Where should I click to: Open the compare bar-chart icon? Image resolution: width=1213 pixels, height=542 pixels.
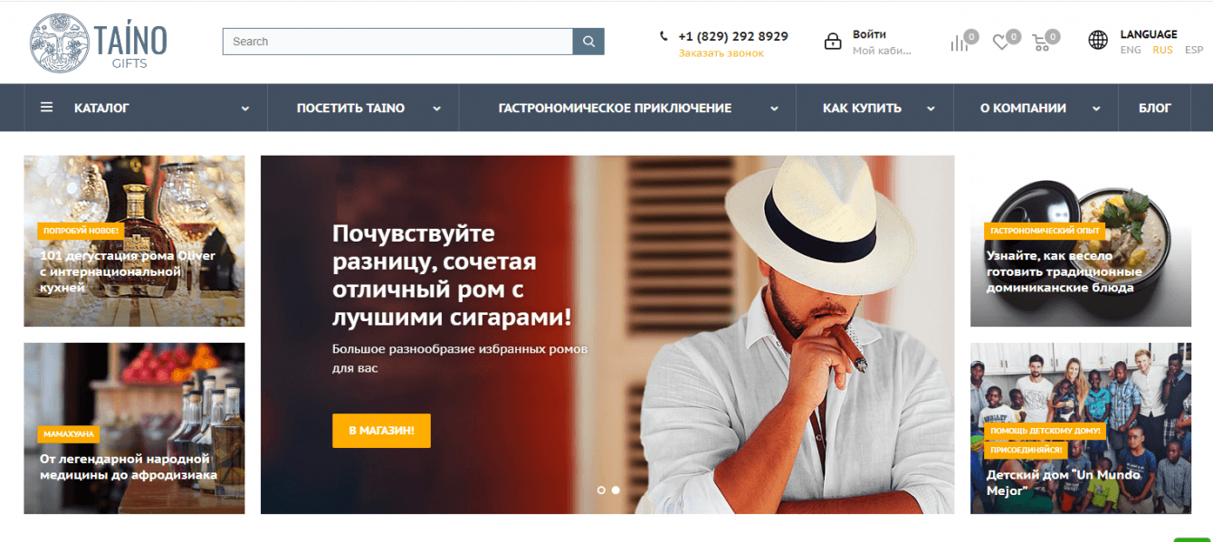click(959, 43)
